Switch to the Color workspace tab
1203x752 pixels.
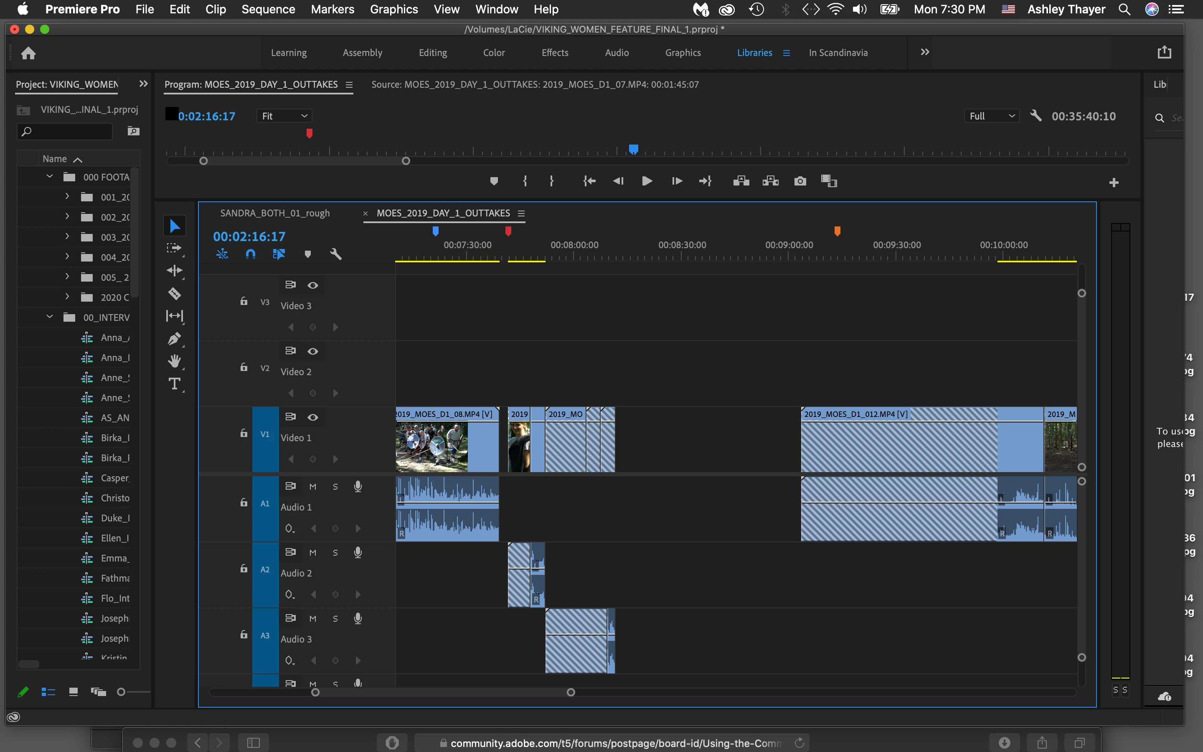tap(494, 53)
